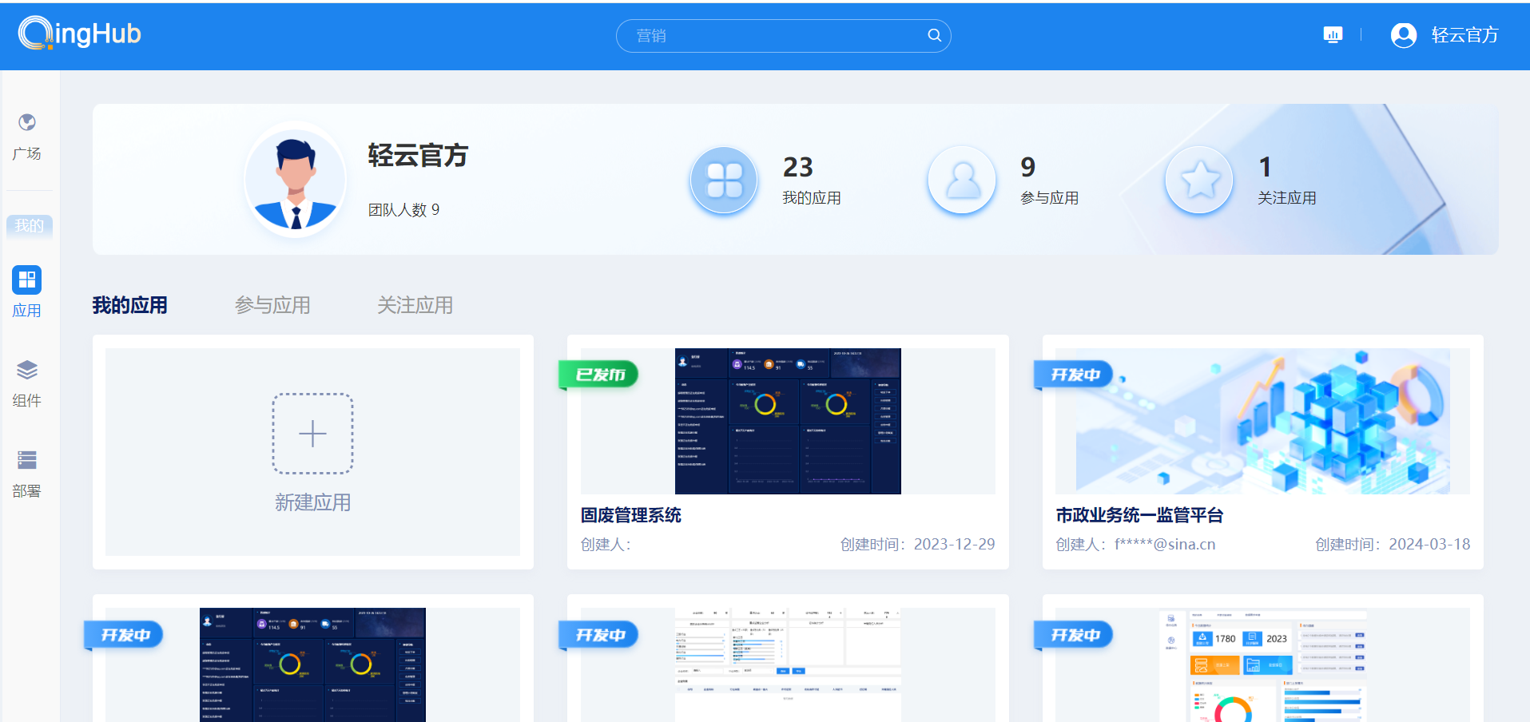Click the 轻云官方 username in header
Viewport: 1530px width, 722px height.
1464,35
